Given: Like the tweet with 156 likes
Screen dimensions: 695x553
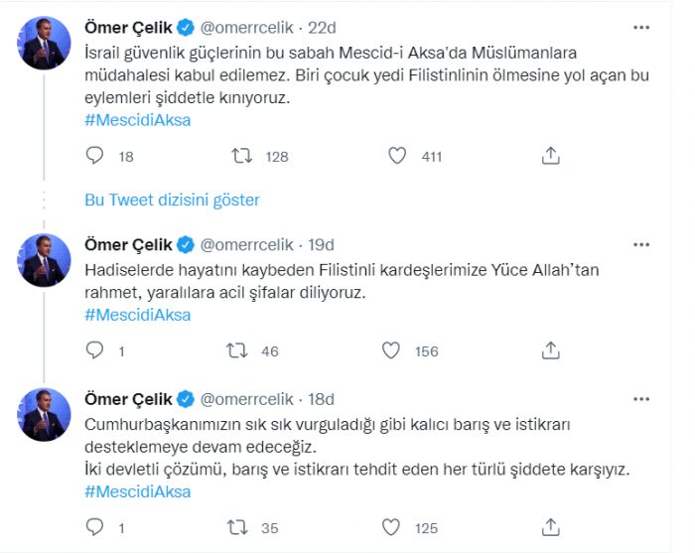Looking at the screenshot, I should [392, 349].
